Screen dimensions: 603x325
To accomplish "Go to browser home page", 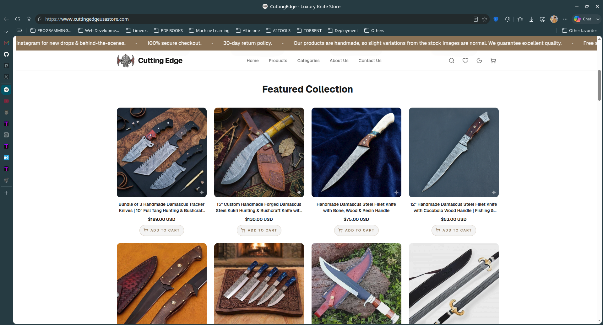I will (x=29, y=19).
